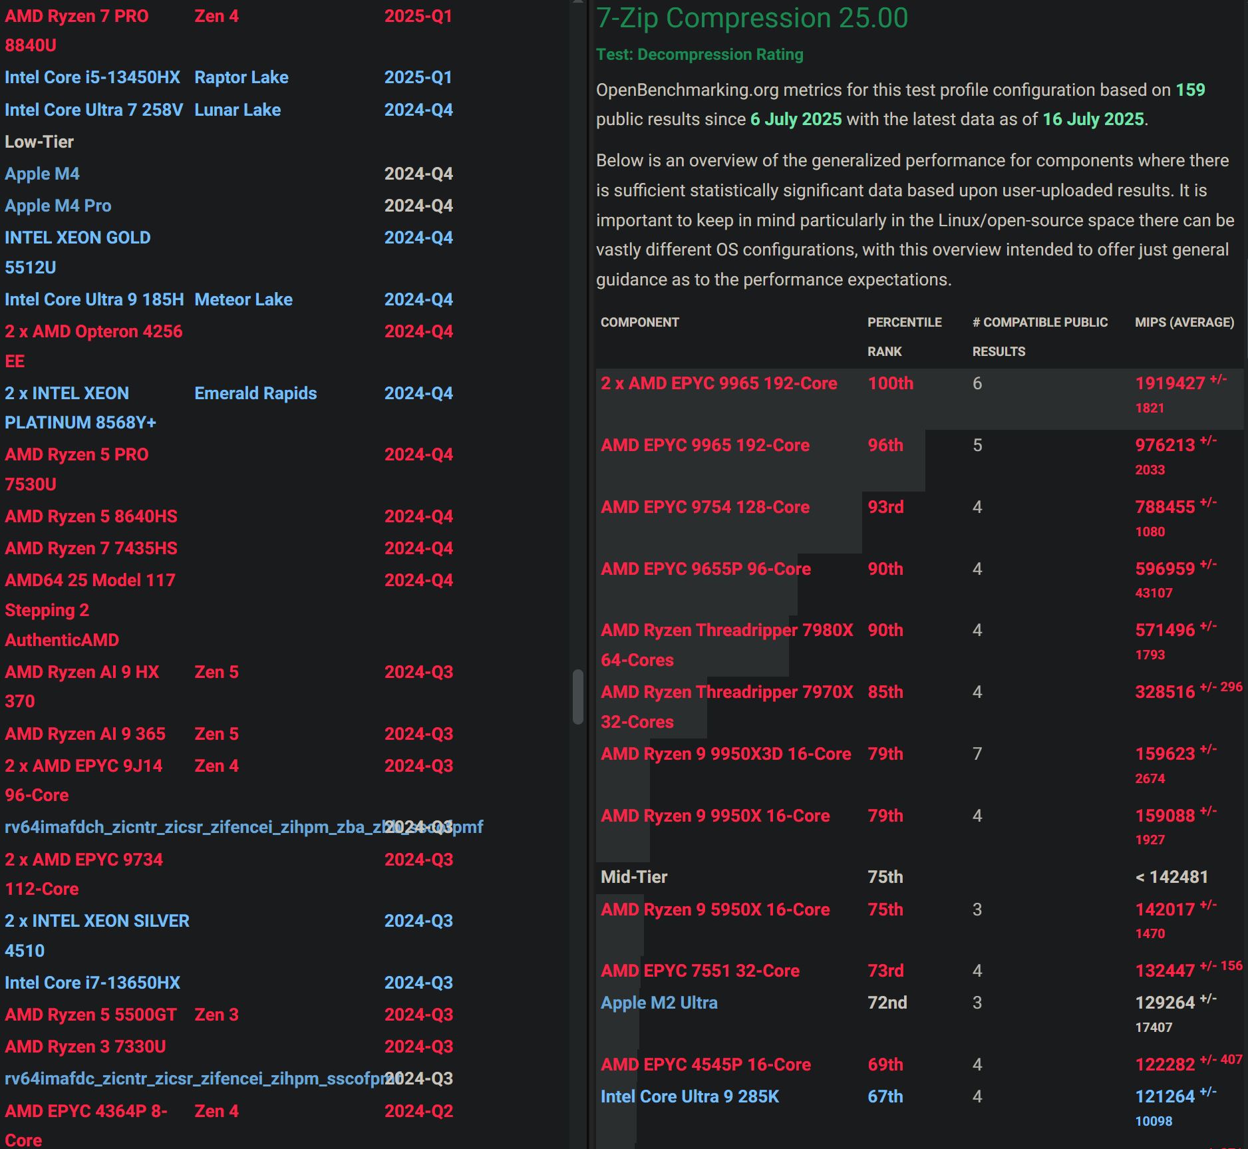
Task: Open AMD64 25 Model 117 Stepping 2 entry
Action: pyautogui.click(x=90, y=610)
